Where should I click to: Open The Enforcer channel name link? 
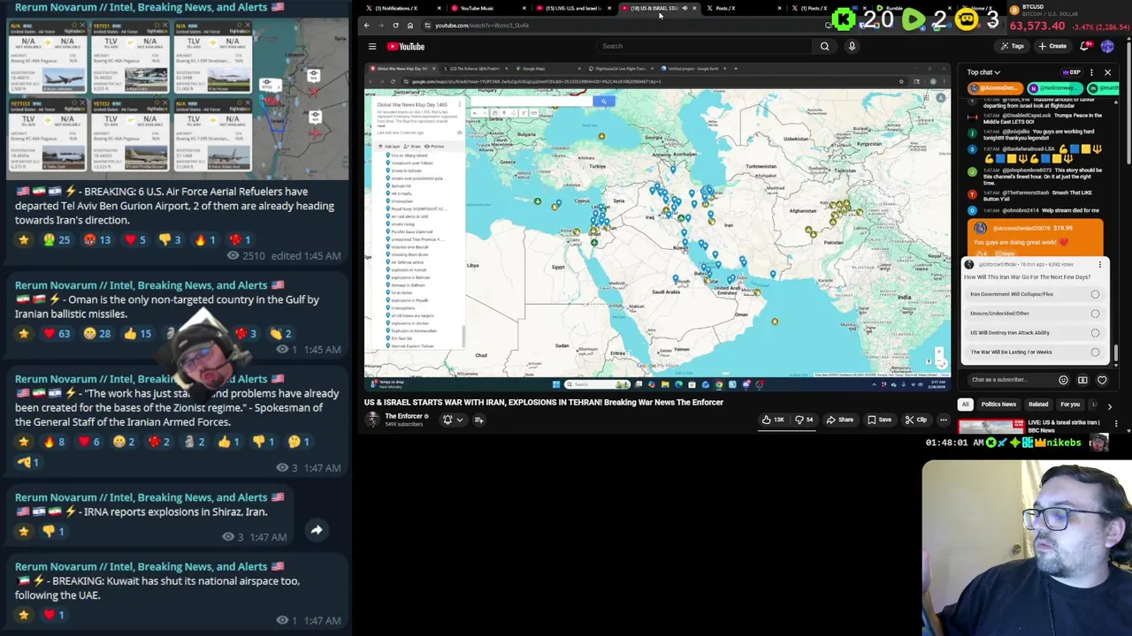click(403, 416)
